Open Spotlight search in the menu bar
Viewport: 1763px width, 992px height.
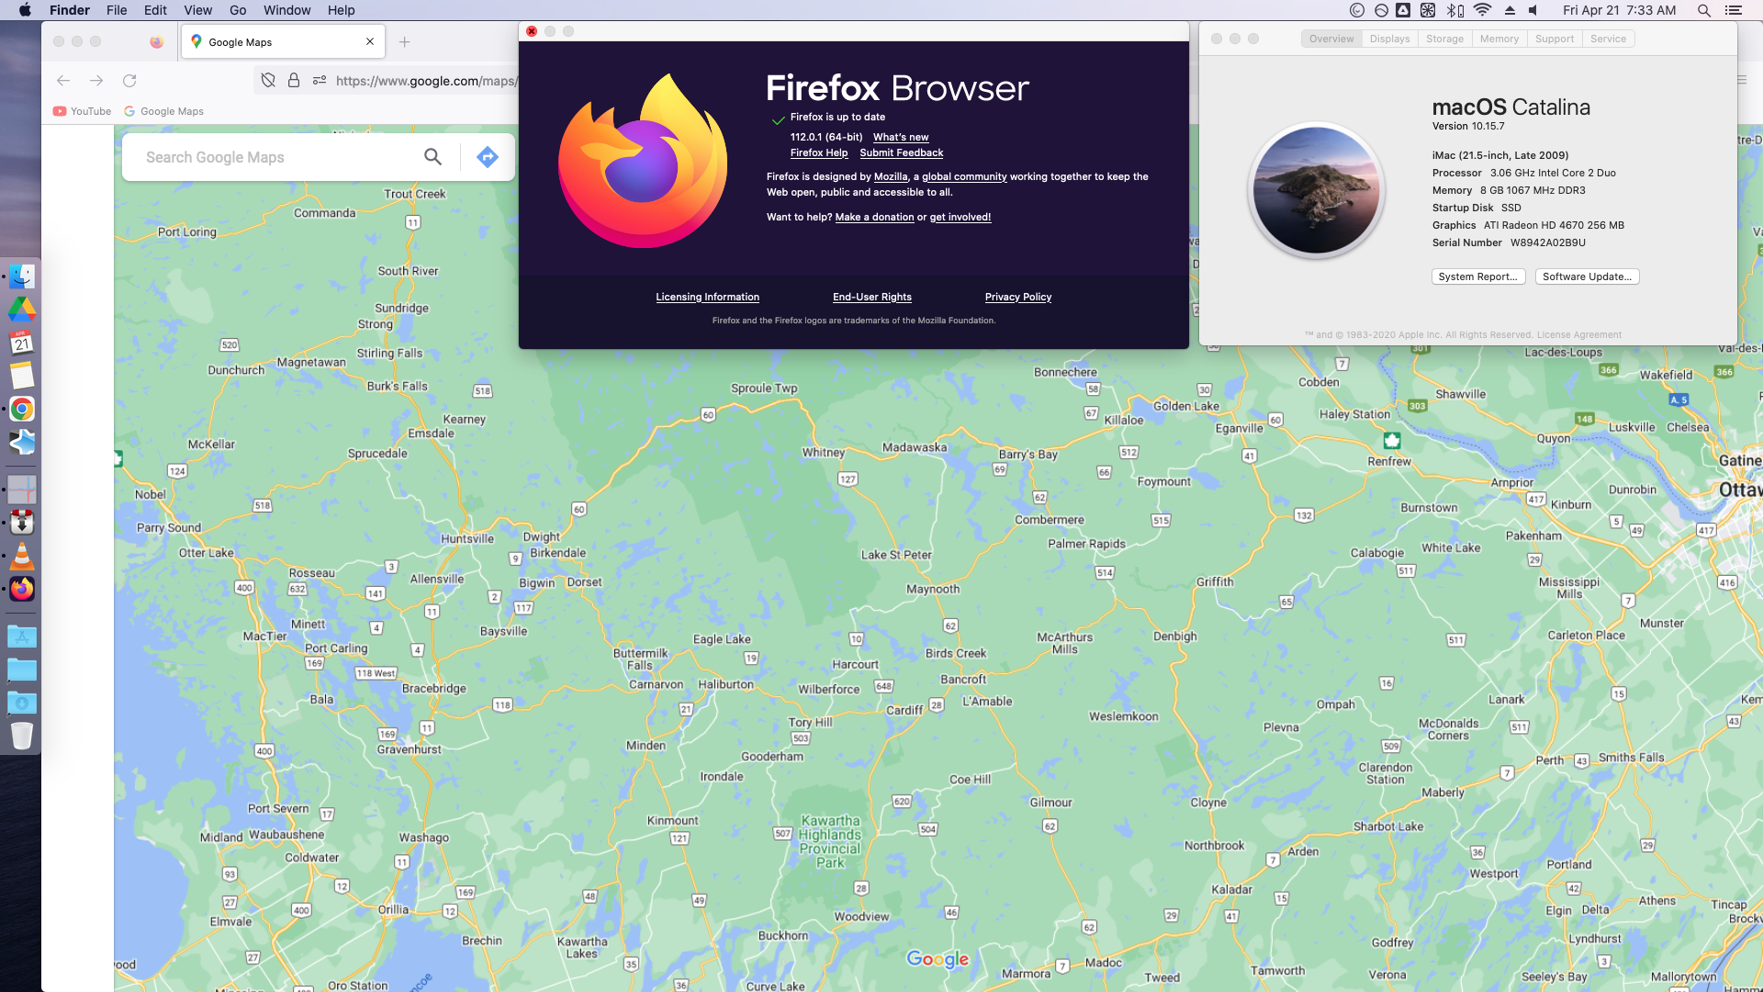click(1703, 10)
